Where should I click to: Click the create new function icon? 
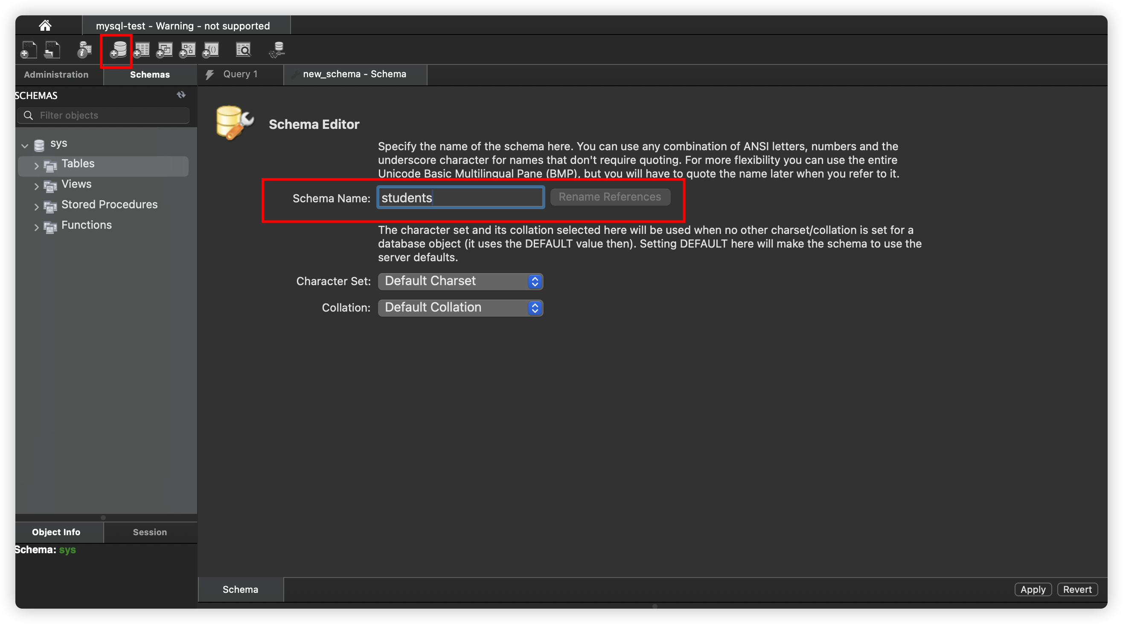[211, 50]
